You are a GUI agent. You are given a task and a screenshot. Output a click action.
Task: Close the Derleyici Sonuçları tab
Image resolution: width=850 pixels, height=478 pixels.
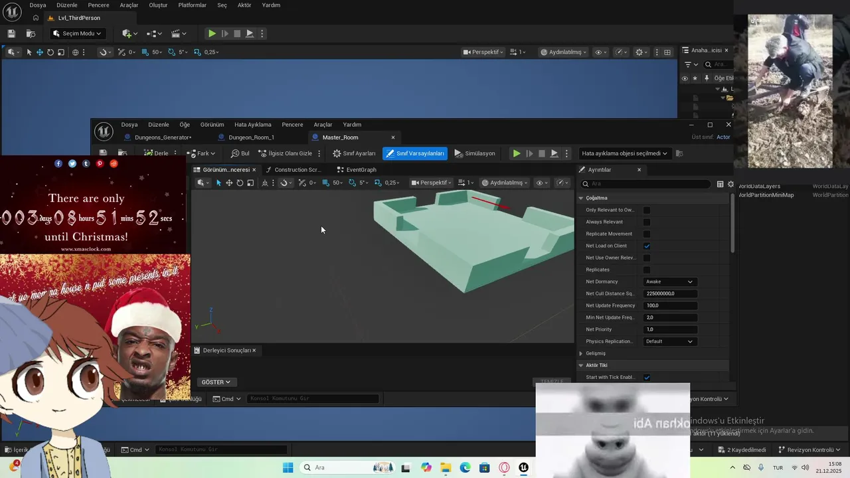(x=254, y=350)
